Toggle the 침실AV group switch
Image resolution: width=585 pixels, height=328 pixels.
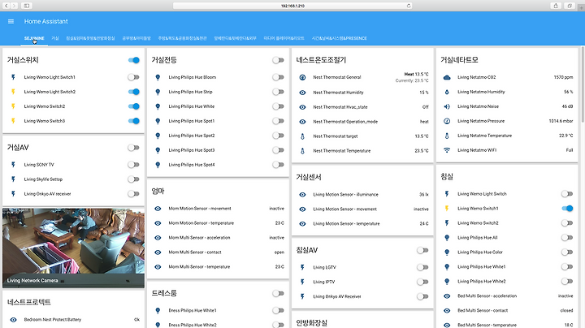[422, 251]
